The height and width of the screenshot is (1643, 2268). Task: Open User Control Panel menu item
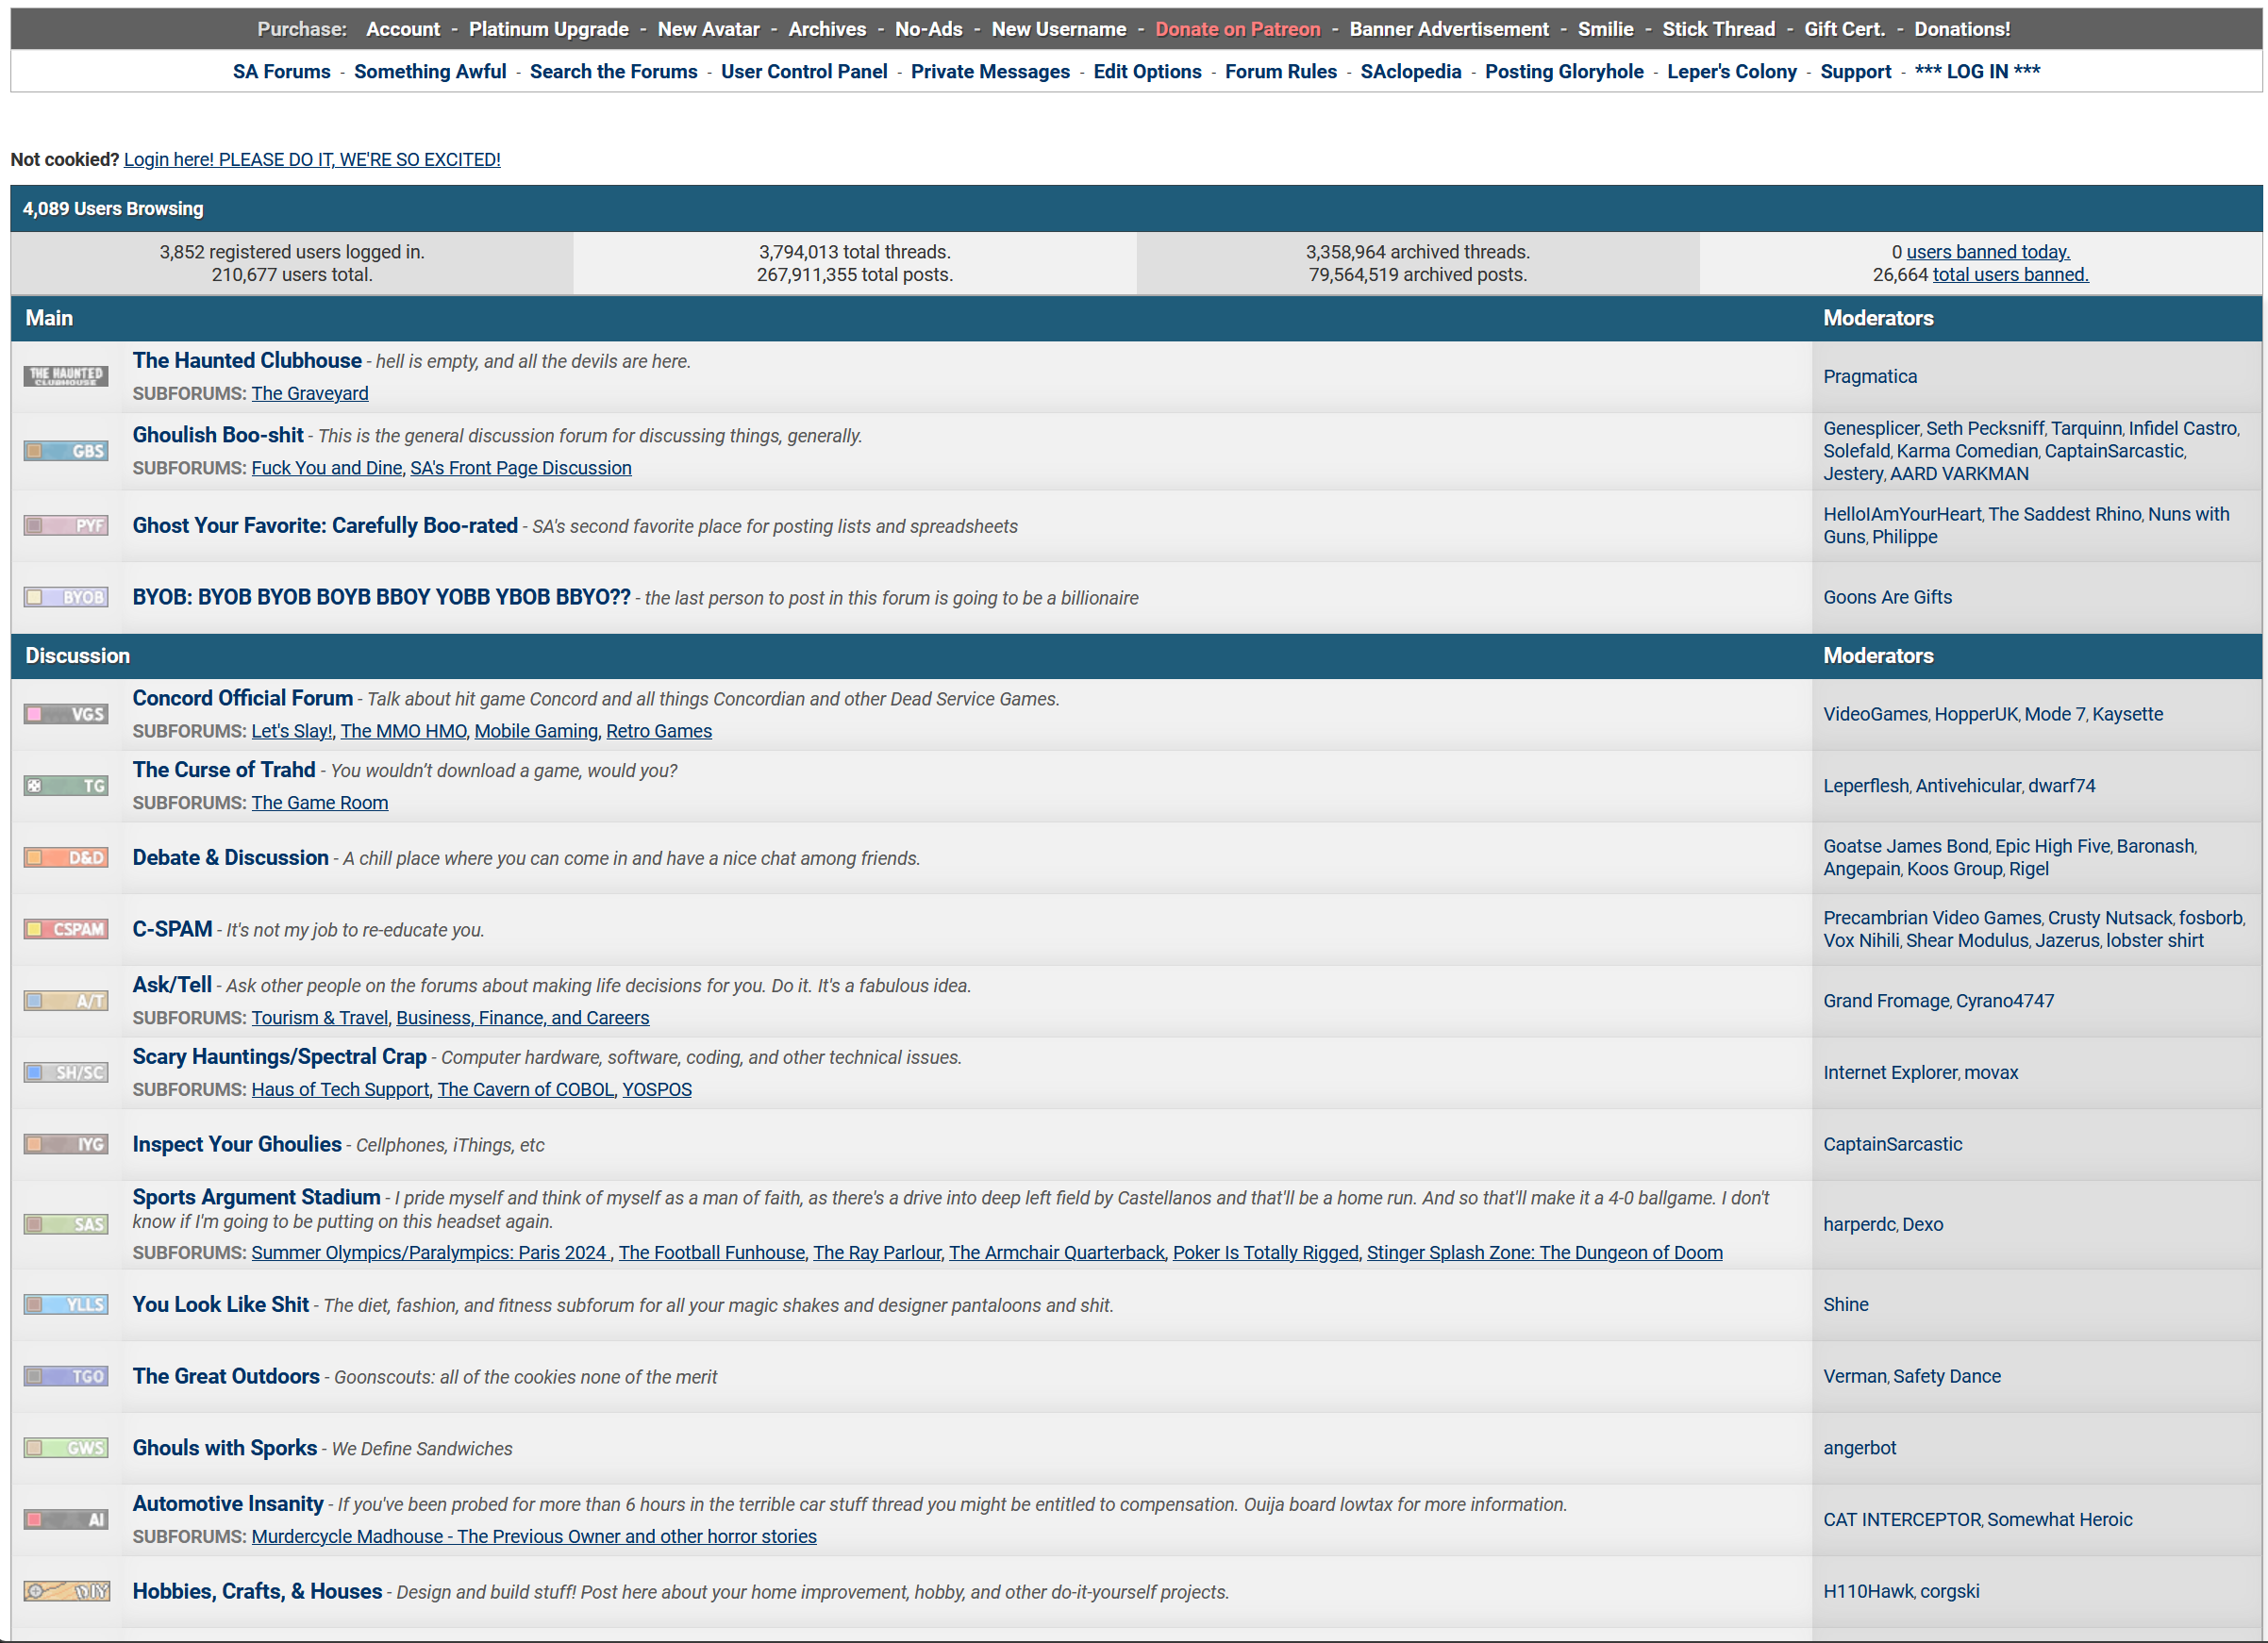[804, 71]
